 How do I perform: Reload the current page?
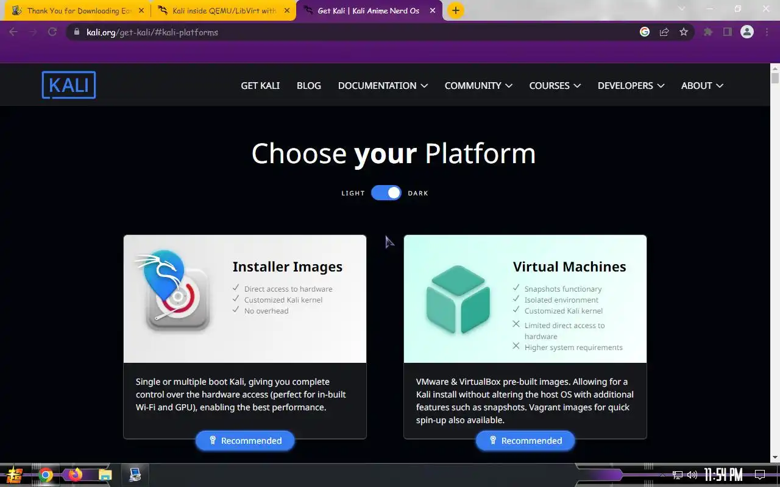pyautogui.click(x=52, y=32)
